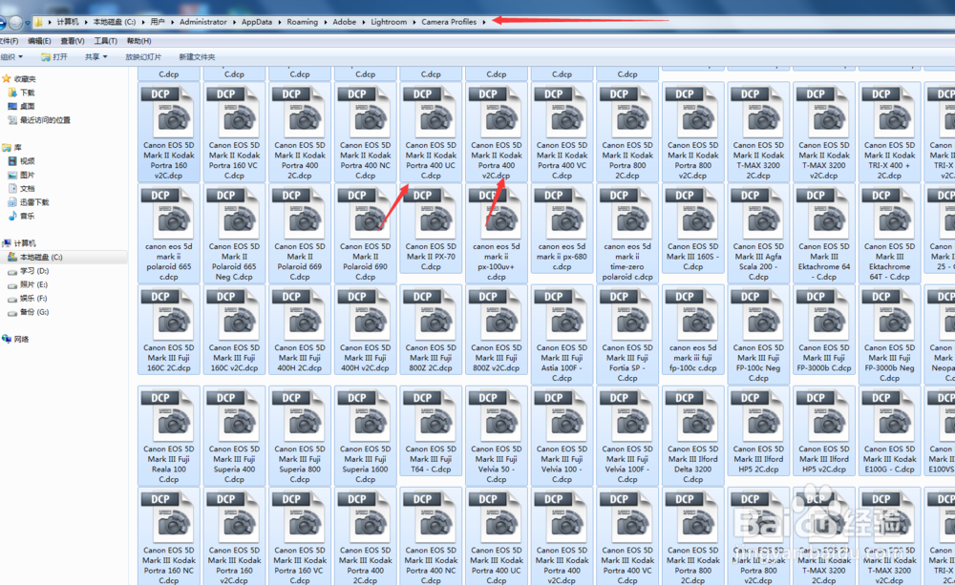Viewport: 955px width, 585px height.
Task: Select Mark II Polaroid 665 Neg C.dcp file
Action: 235,233
